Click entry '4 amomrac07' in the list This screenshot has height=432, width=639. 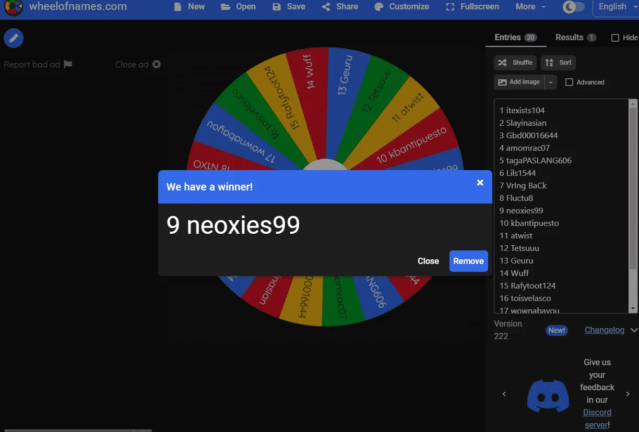click(525, 148)
